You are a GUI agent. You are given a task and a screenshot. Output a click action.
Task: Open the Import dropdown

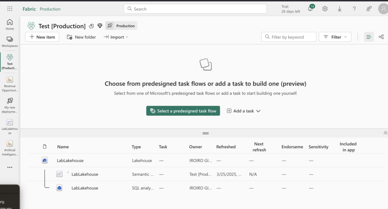(x=116, y=37)
